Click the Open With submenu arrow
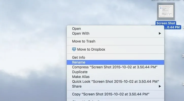Viewport: 184px width, 101px height. tap(160, 33)
